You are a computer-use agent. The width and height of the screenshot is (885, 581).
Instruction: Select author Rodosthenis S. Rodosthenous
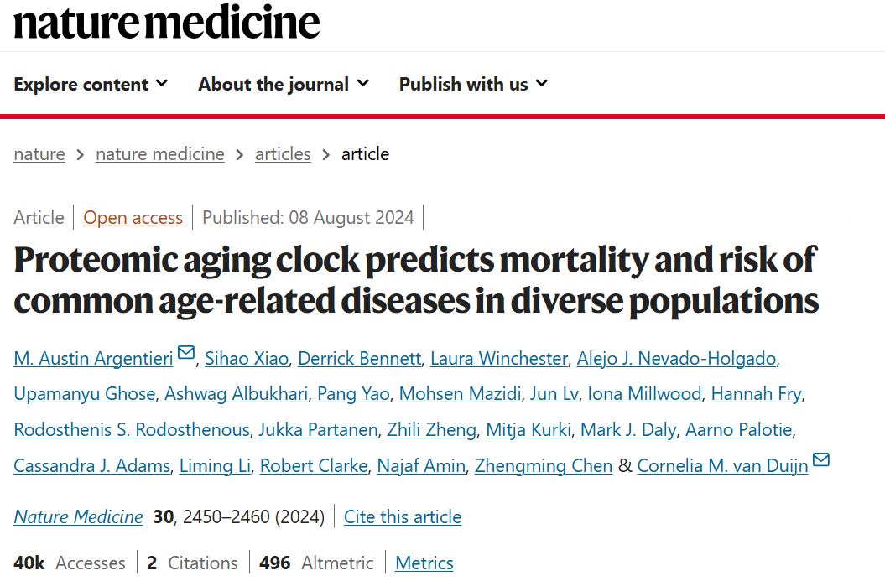tap(132, 430)
